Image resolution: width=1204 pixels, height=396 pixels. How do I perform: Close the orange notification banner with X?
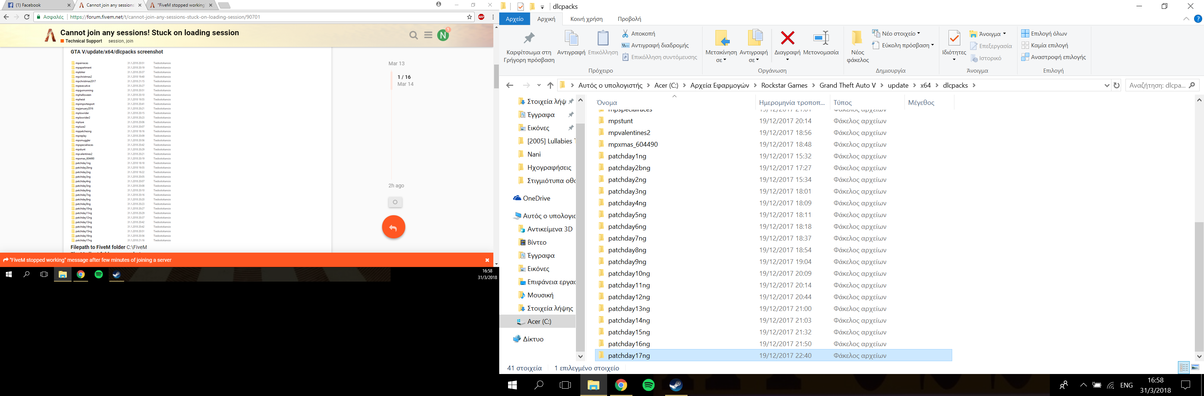click(487, 260)
